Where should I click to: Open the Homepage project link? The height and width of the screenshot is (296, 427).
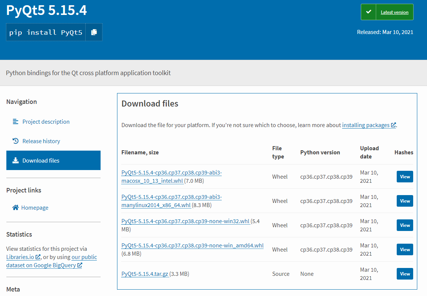click(34, 207)
